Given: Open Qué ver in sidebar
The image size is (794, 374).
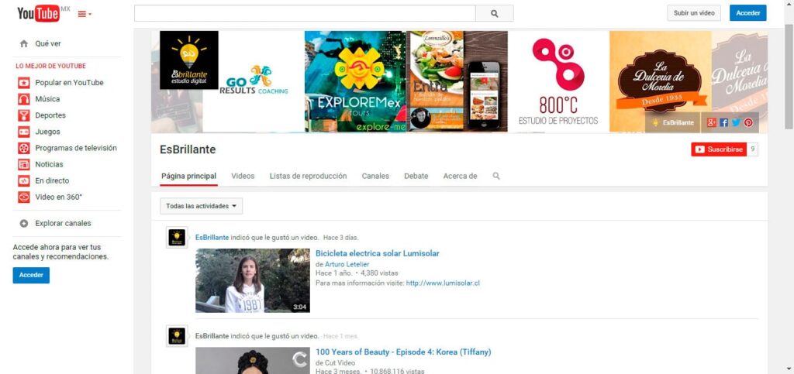Looking at the screenshot, I should [x=48, y=44].
